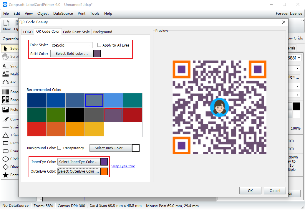Click the QR code preview image
This screenshot has height=210, width=305.
coord(219,108)
